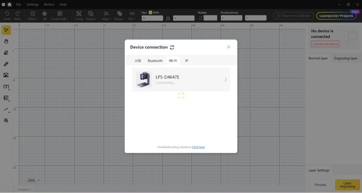Screen dimensions: 362x193
Task: Apply Fill from the toolbar
Action: coord(44,16)
